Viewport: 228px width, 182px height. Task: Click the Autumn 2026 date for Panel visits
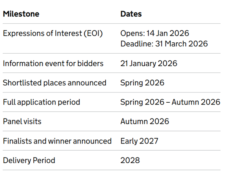(145, 121)
